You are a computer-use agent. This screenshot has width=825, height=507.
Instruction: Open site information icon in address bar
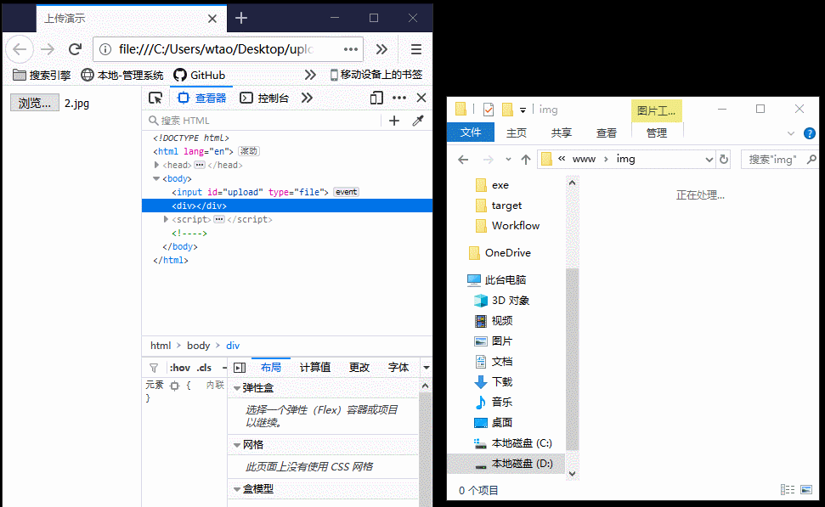105,49
